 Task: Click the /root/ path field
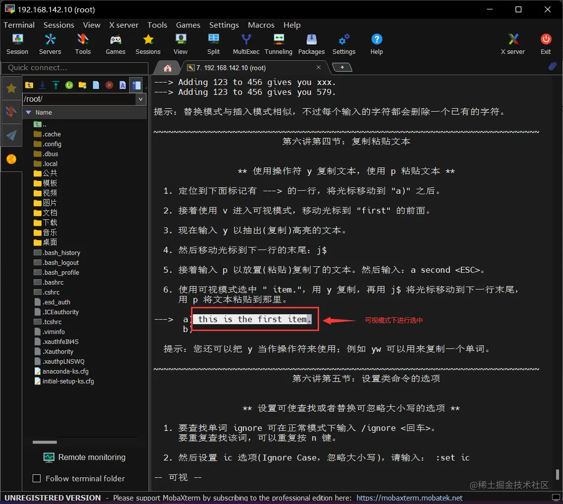tap(79, 99)
